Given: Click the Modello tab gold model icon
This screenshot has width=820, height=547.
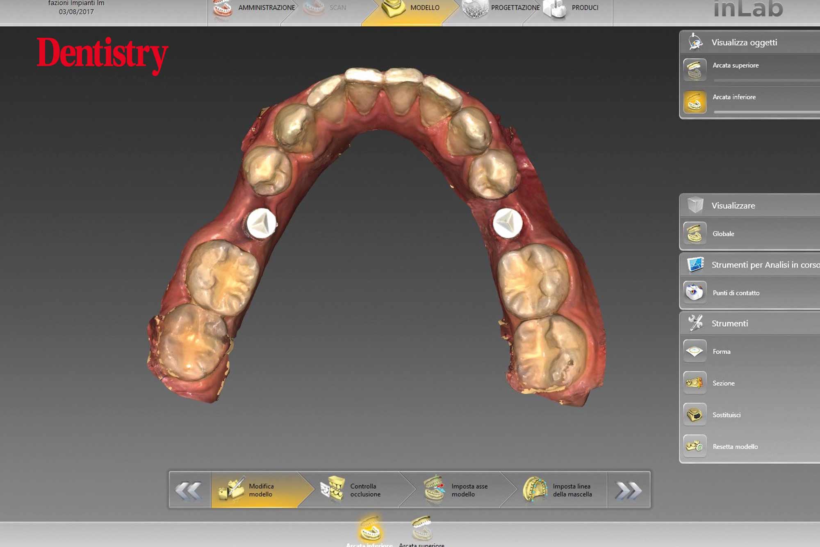Looking at the screenshot, I should point(393,8).
